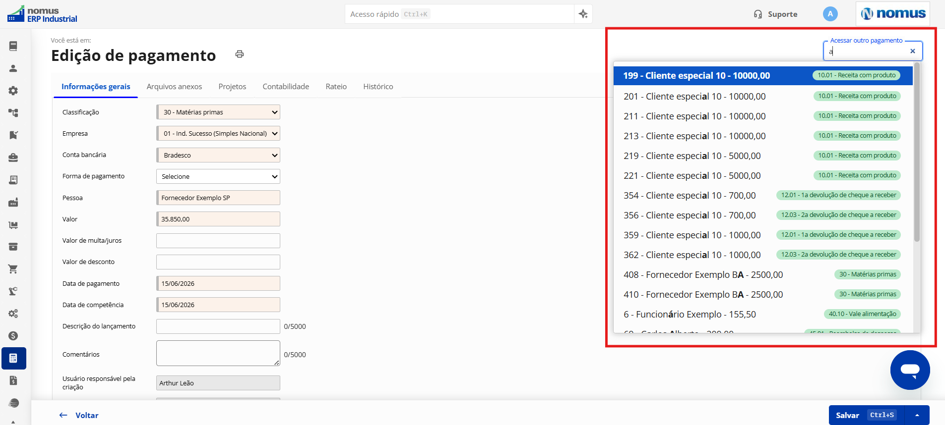Open the person icon in the sidebar

pyautogui.click(x=13, y=68)
